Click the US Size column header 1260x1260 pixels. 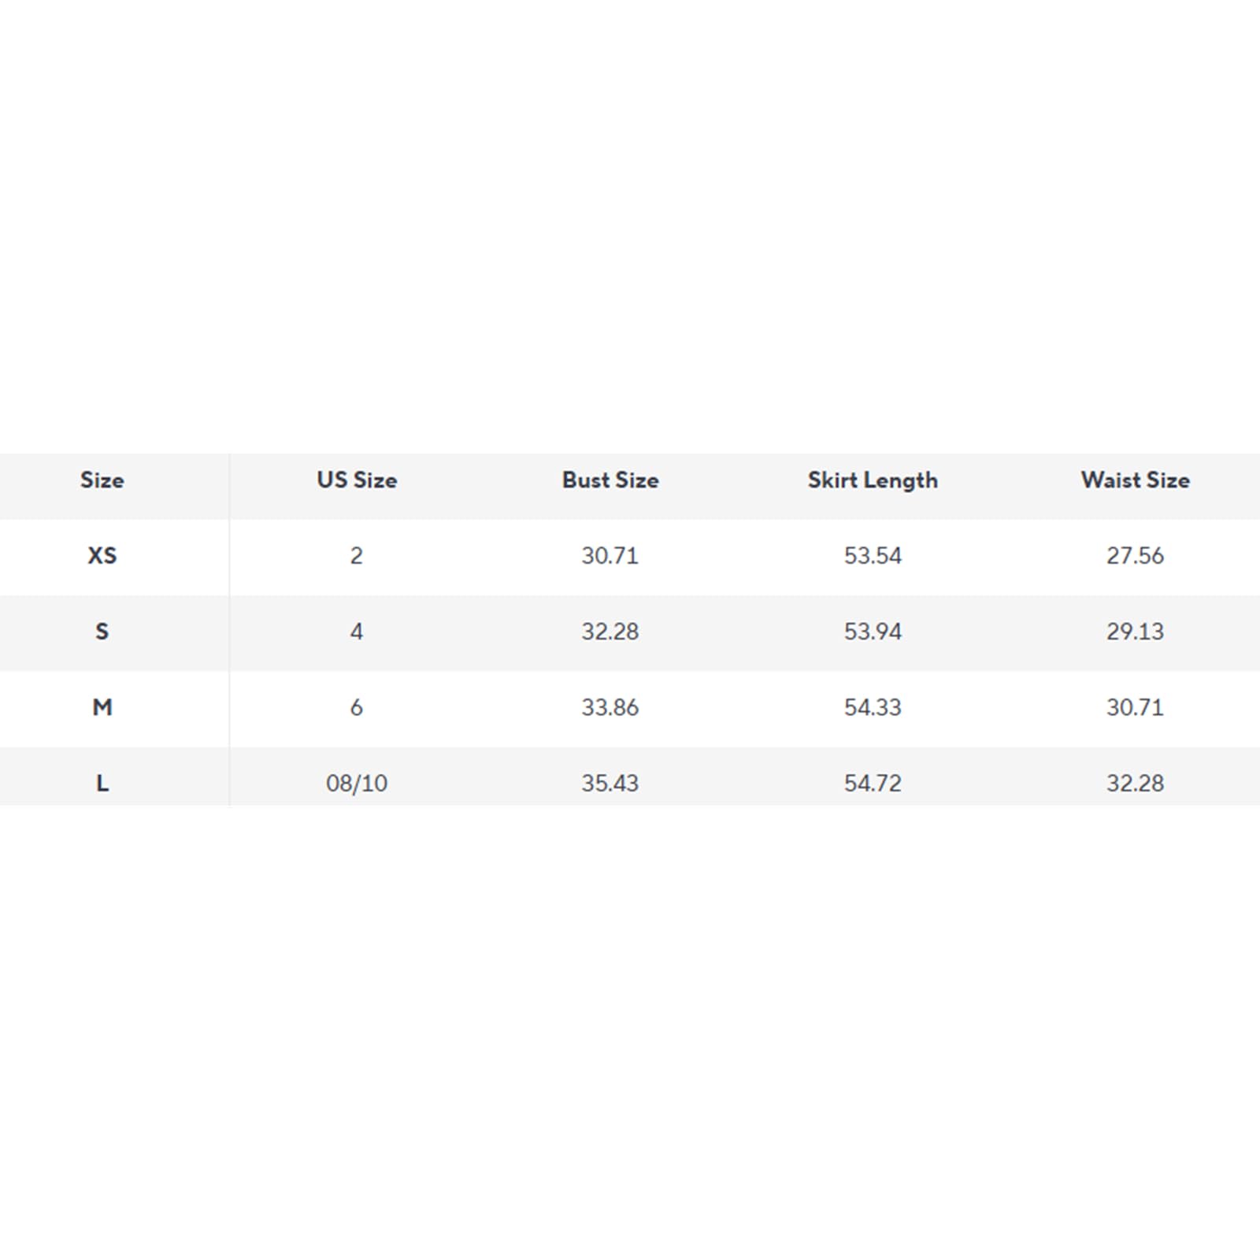pos(357,480)
